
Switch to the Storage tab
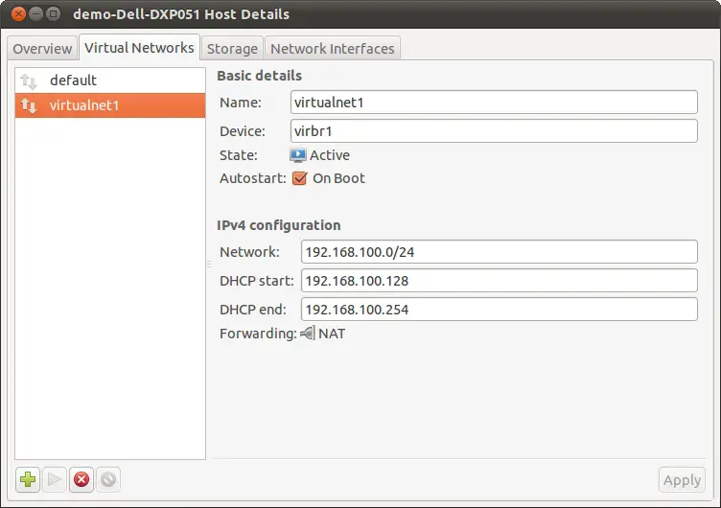(x=232, y=48)
